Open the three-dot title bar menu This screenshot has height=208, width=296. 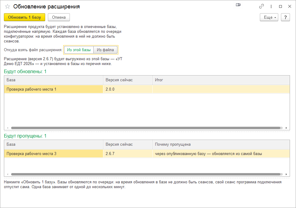tap(271, 6)
